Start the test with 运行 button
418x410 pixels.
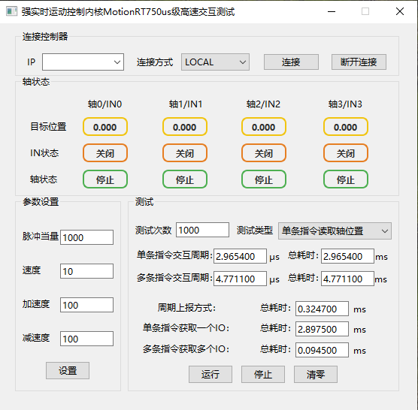211,374
